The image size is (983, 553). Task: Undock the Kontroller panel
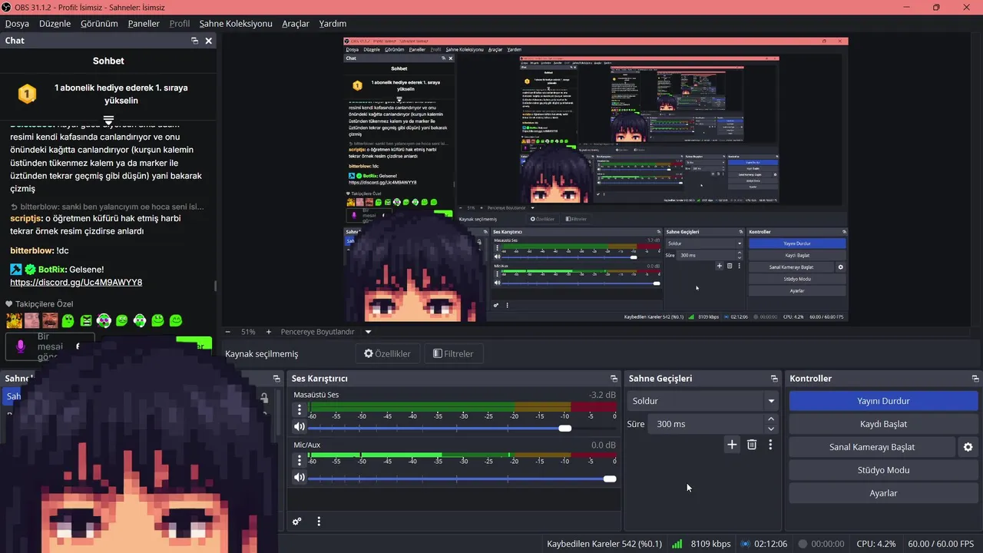click(975, 379)
